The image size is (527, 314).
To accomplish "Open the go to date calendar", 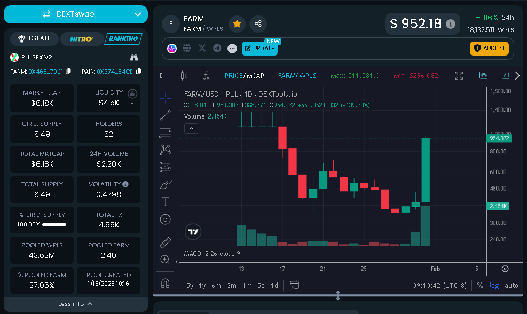I will coord(294,285).
